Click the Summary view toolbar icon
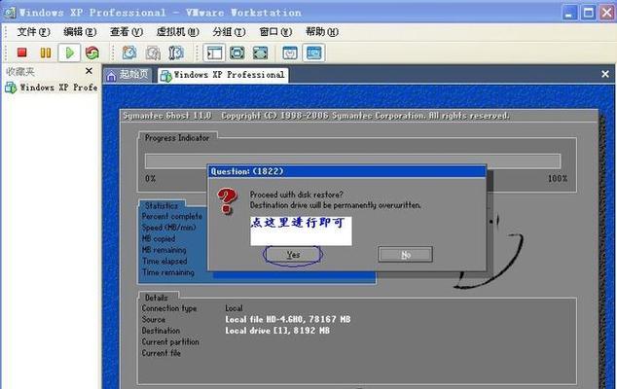 290,53
